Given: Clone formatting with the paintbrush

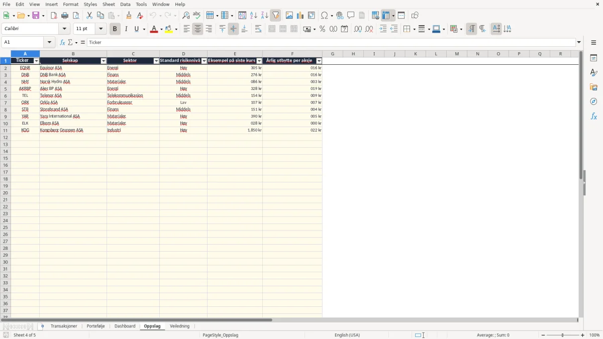Looking at the screenshot, I should point(129,16).
